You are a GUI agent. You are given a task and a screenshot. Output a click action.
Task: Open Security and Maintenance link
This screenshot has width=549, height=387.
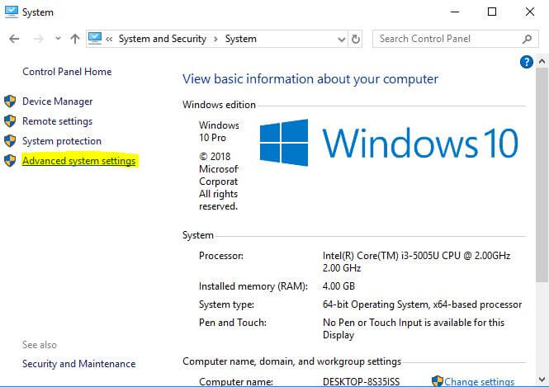[79, 364]
